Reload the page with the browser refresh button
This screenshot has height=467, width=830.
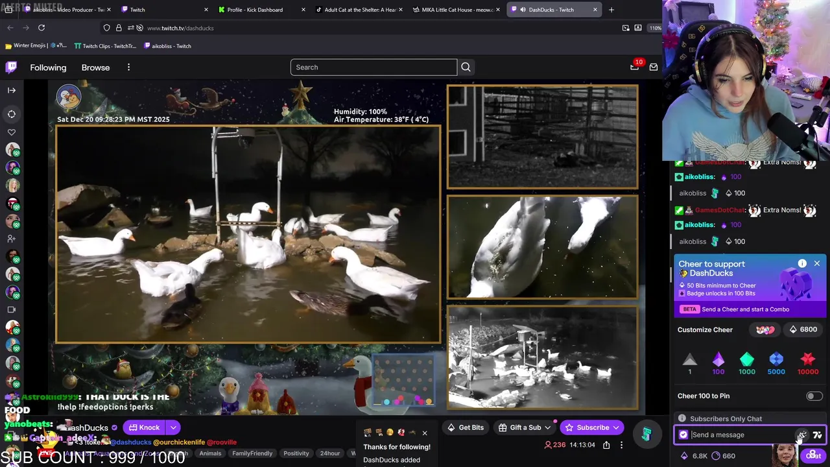point(41,28)
